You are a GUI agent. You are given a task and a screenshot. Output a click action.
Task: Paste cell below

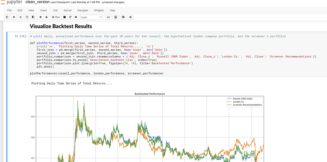tap(33, 17)
